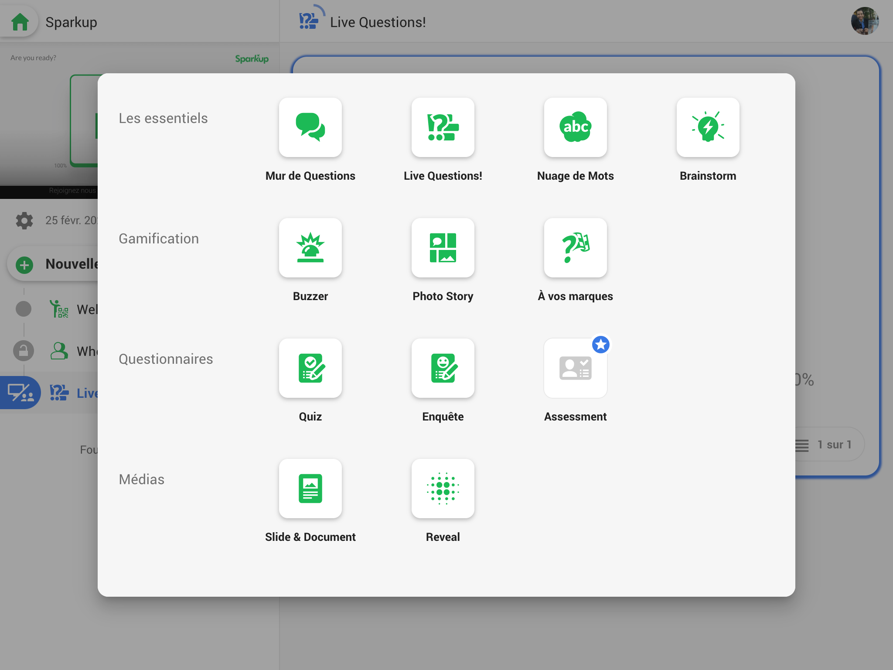This screenshot has height=670, width=893.
Task: Toggle the blue presentation display button
Action: (20, 393)
